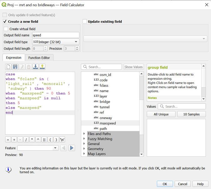Viewport: 211px width, 189px height.
Task: Insert the new line '\n' operator
Action: pos(62,140)
